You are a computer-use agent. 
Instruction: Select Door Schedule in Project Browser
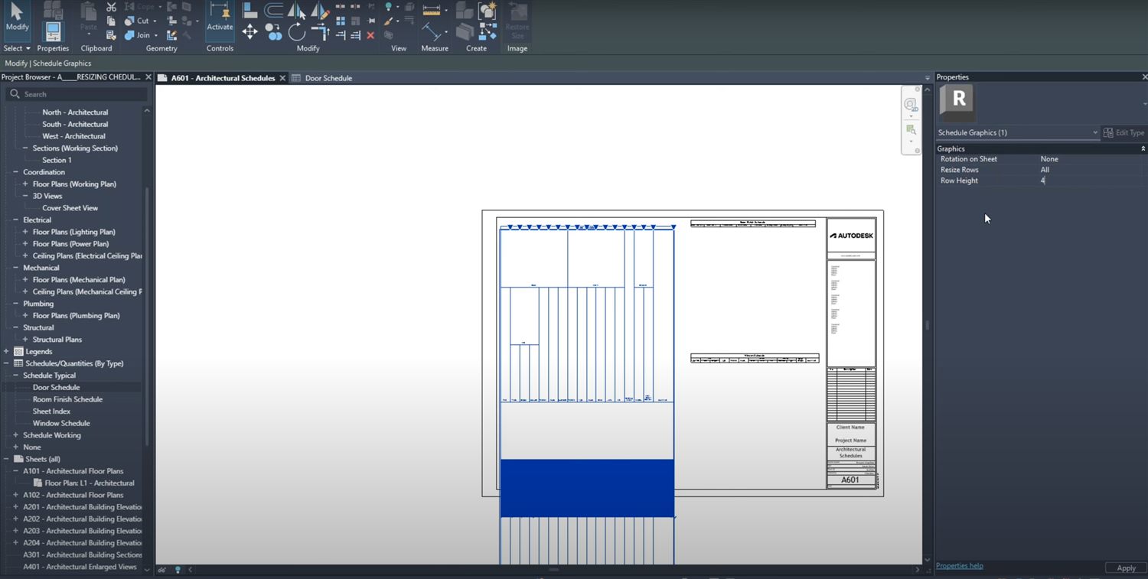click(x=56, y=388)
